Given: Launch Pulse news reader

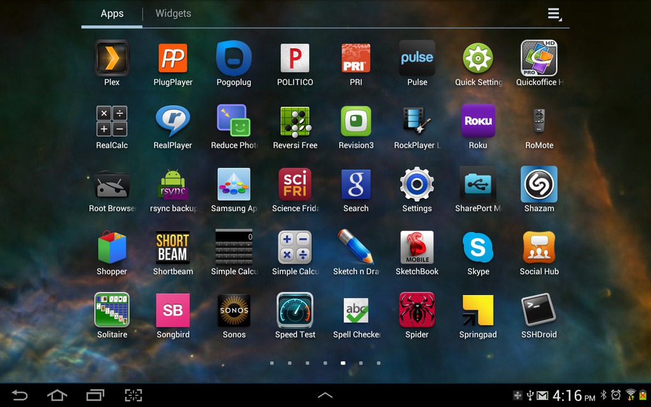Looking at the screenshot, I should pyautogui.click(x=417, y=58).
